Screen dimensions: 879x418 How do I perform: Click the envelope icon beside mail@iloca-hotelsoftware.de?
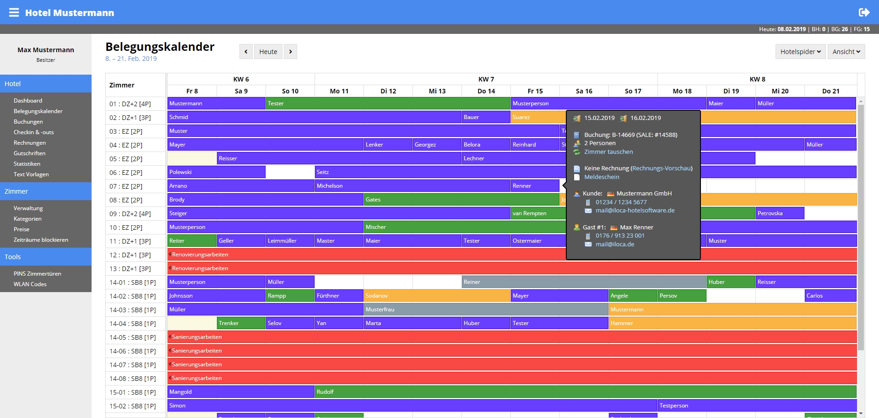click(588, 211)
